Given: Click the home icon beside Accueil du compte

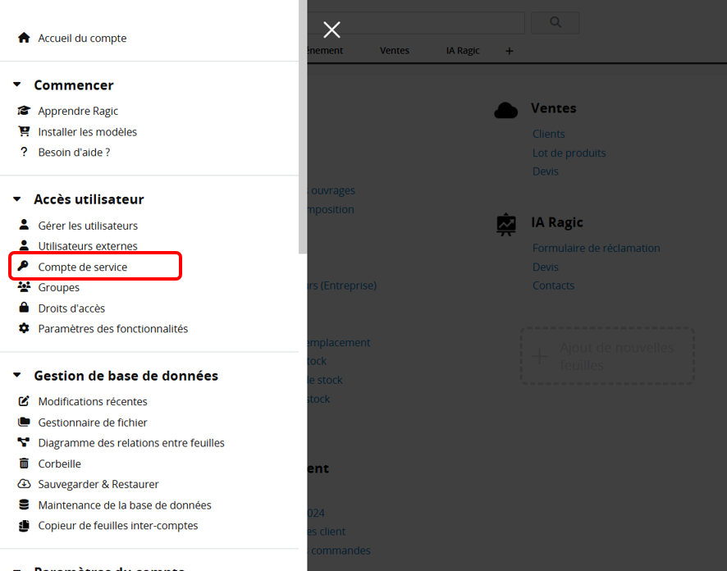Looking at the screenshot, I should [24, 39].
